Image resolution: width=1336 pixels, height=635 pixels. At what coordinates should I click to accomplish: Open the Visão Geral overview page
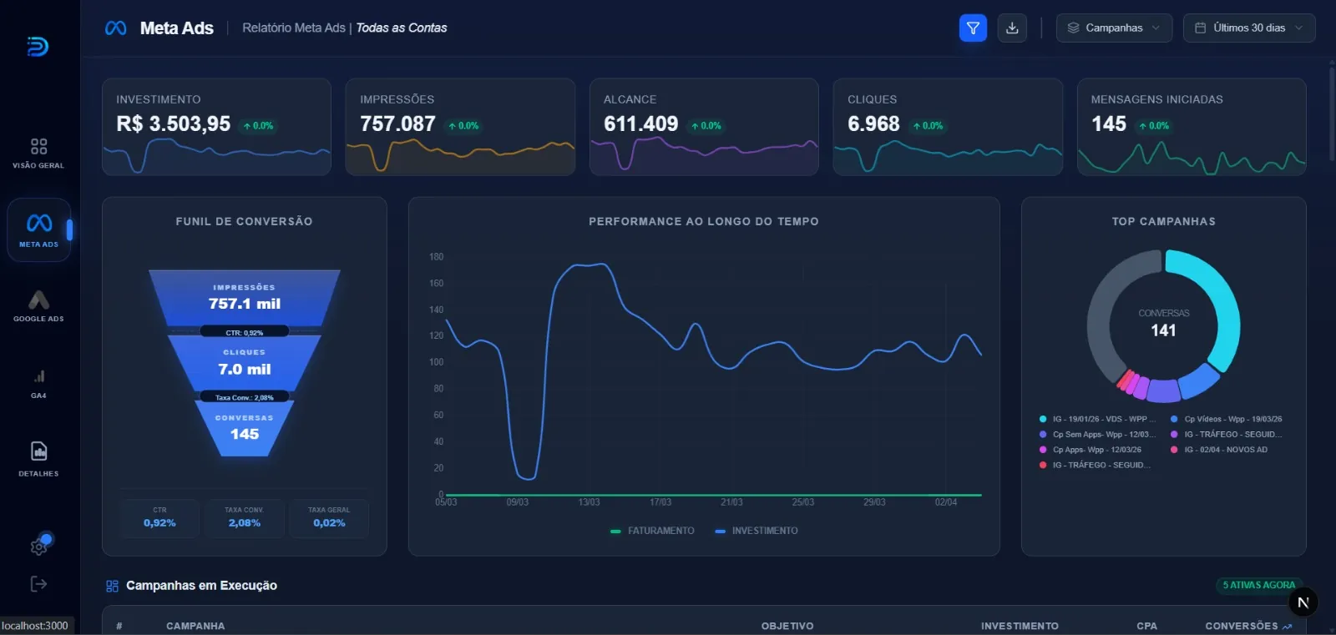tap(38, 154)
